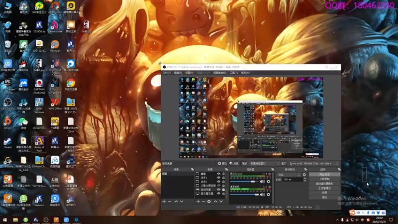Open 微信 WeChat desktop icon
The image size is (398, 224).
coord(23,123)
